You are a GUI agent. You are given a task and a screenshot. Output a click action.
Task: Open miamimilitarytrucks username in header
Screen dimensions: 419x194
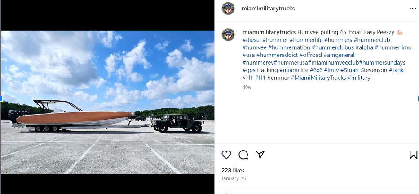click(x=268, y=9)
